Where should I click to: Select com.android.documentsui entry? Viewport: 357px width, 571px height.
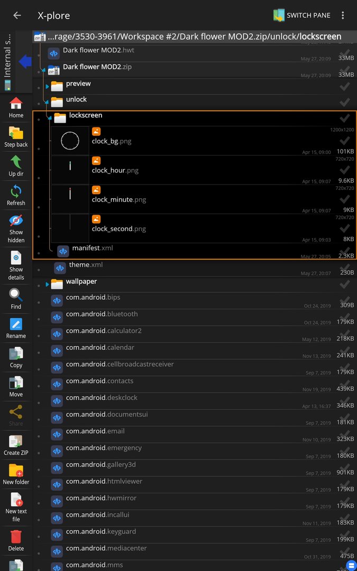click(195, 418)
